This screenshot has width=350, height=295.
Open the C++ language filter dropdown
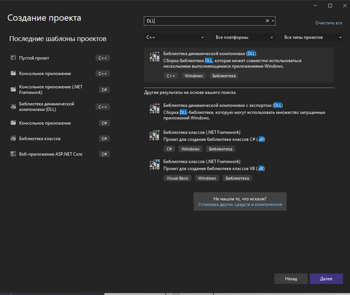[174, 37]
